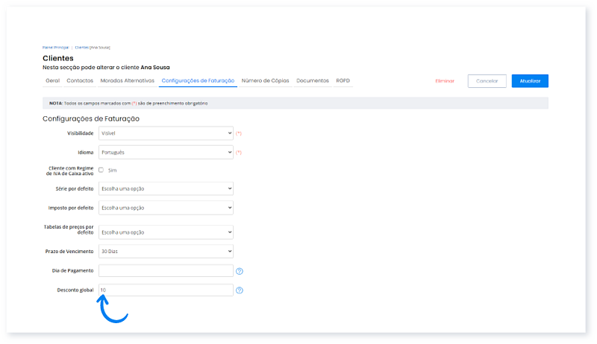
Task: Expand the Imposto por defeito dropdown
Action: pos(166,207)
